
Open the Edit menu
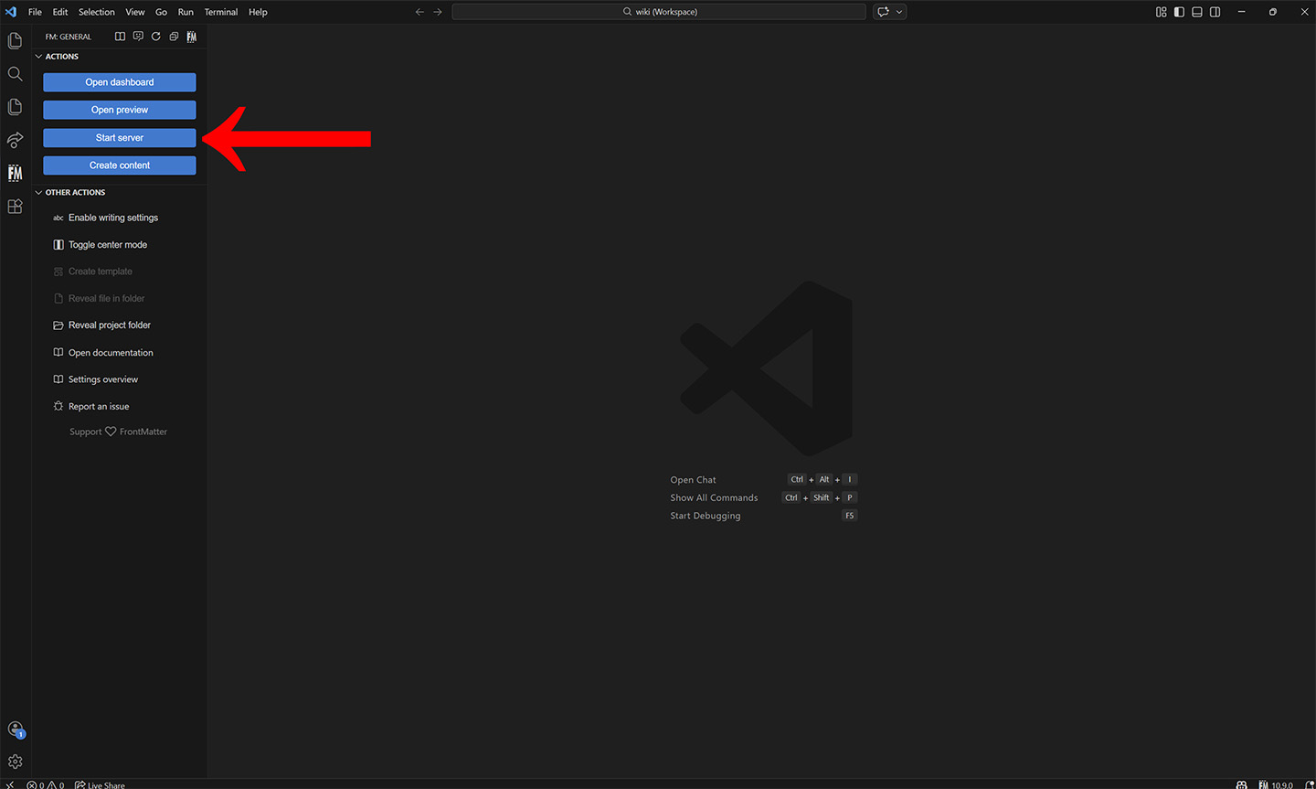(60, 12)
